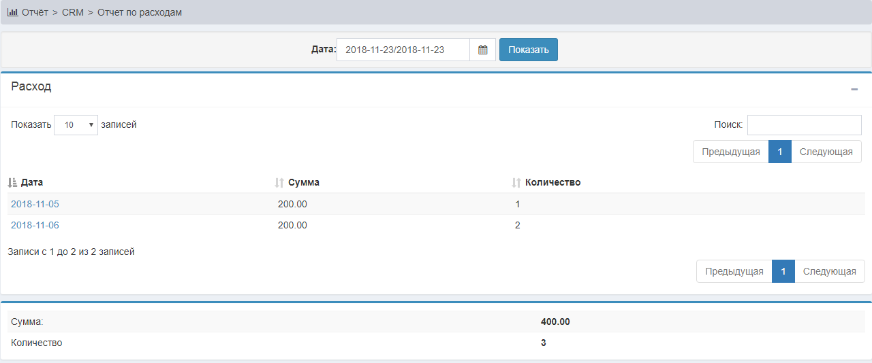Select page 1 in bottom pagination
Screen dimensions: 872x363
tap(783, 271)
